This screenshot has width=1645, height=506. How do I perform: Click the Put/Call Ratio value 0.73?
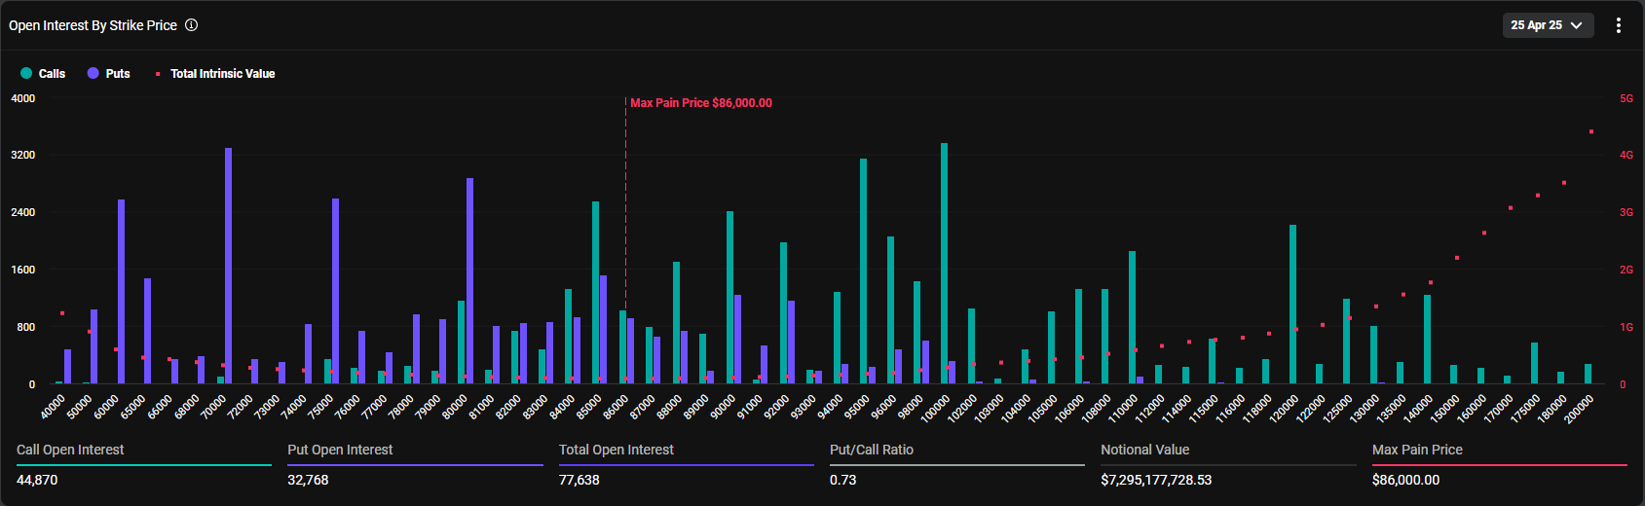point(843,480)
